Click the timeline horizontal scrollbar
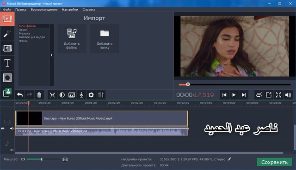The width and height of the screenshot is (296, 170). click(x=149, y=153)
